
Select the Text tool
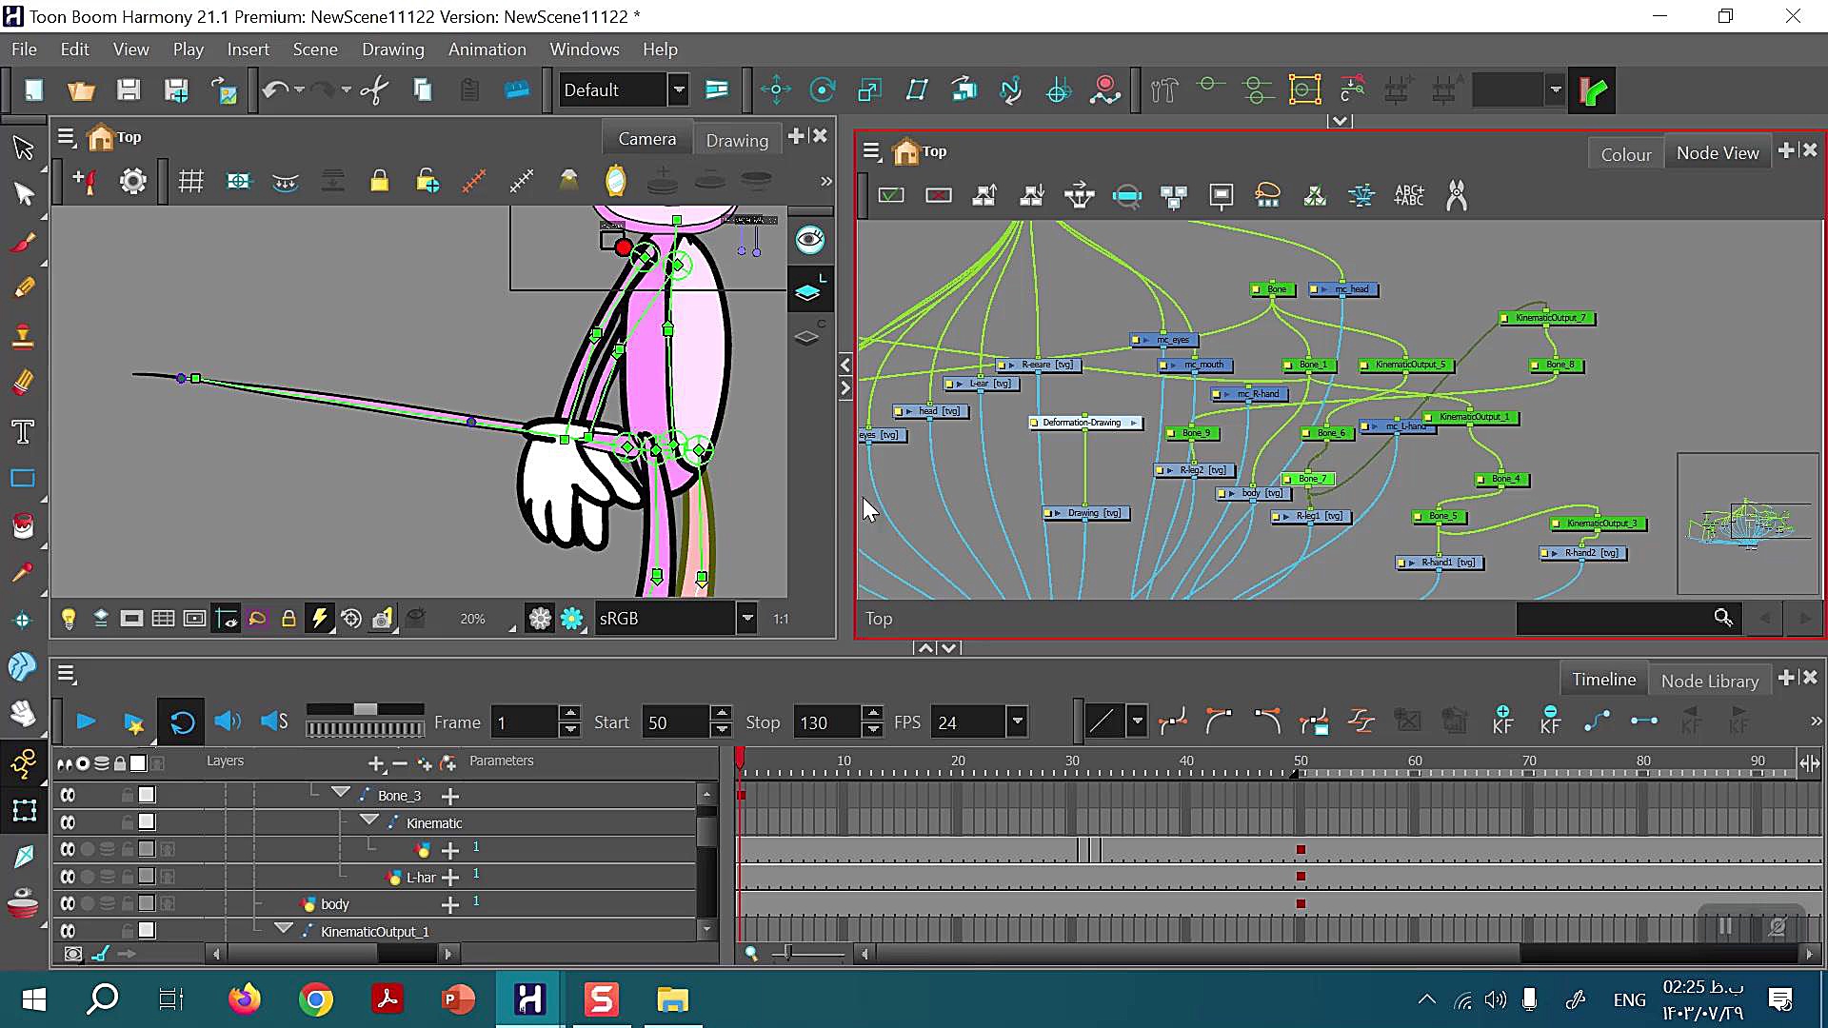coord(23,432)
